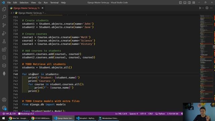This screenshot has width=215, height=121.
Task: Close the Django Master Series.py tab
Action: (x=43, y=8)
